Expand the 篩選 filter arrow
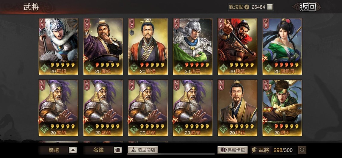Viewport: 342px width, 158px height. (x=73, y=150)
